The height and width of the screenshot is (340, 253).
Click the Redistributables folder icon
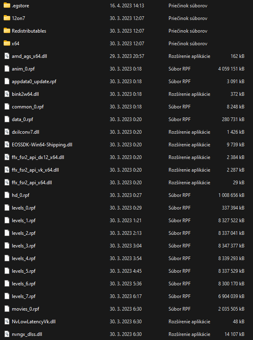point(7,31)
